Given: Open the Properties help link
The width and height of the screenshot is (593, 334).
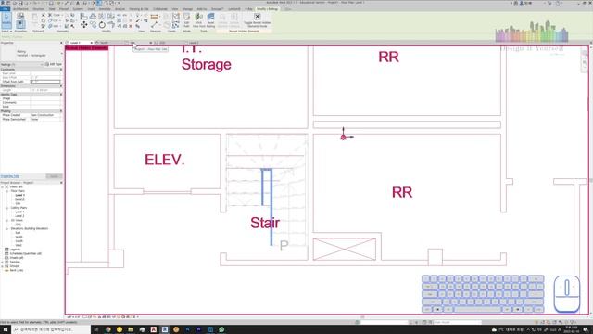Looking at the screenshot, I should 10,176.
